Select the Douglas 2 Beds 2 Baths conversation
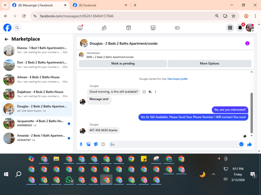The height and width of the screenshot is (195, 261). [37, 109]
